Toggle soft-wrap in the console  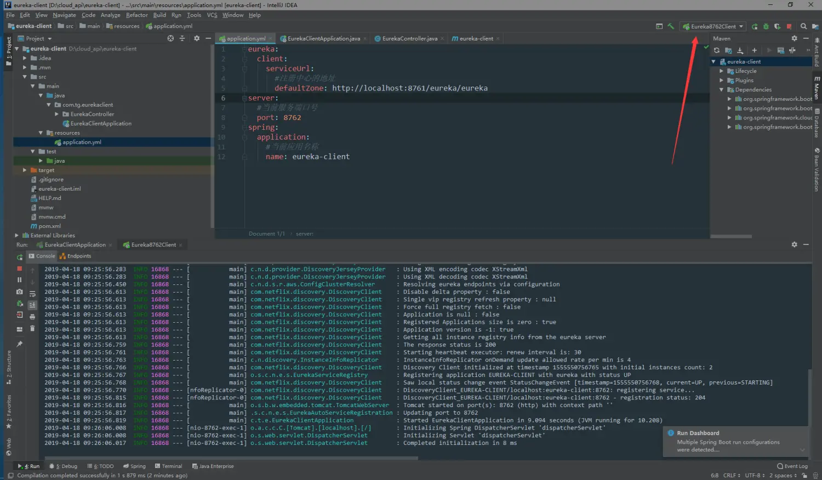[32, 294]
